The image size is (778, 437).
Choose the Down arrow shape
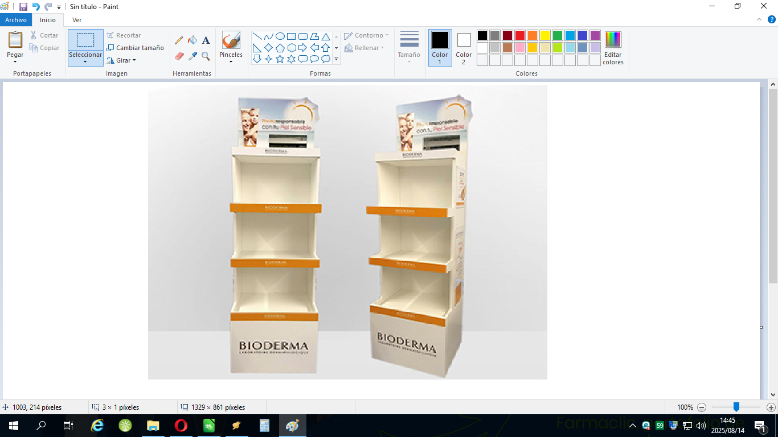pyautogui.click(x=257, y=59)
